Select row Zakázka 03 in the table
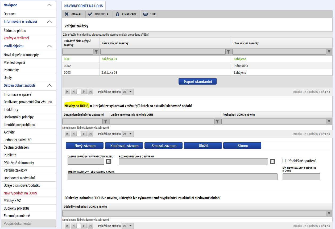Image resolution: width=335 pixels, height=229 pixels. pos(197,72)
